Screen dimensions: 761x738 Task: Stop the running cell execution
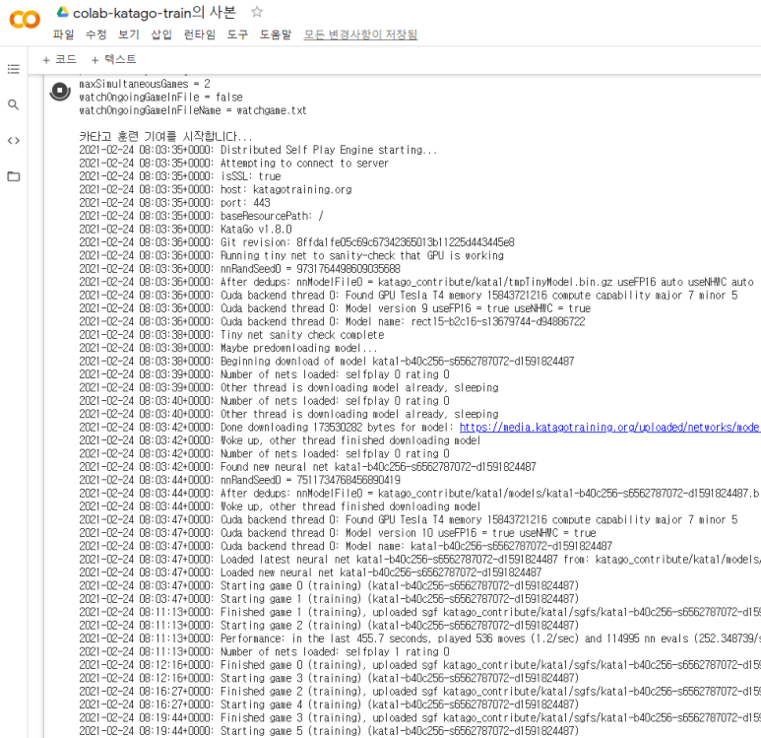click(59, 91)
